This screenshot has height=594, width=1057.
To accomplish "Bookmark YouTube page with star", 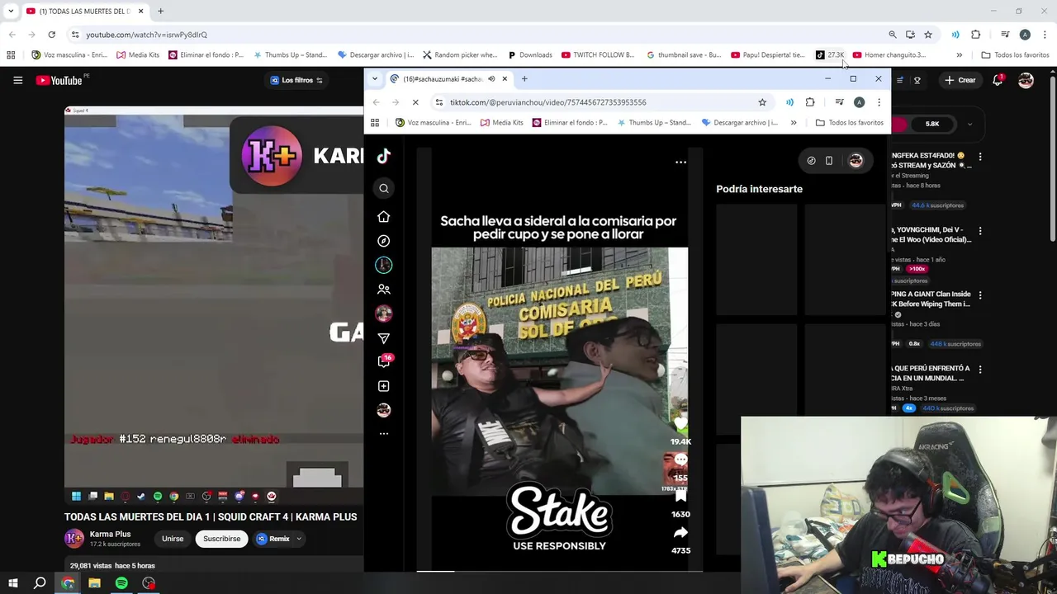I will pos(928,35).
